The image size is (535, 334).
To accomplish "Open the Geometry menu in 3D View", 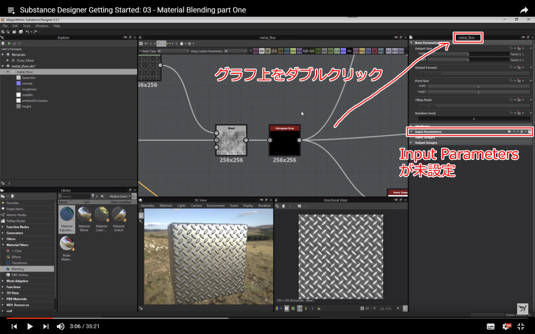I will pyautogui.click(x=147, y=206).
